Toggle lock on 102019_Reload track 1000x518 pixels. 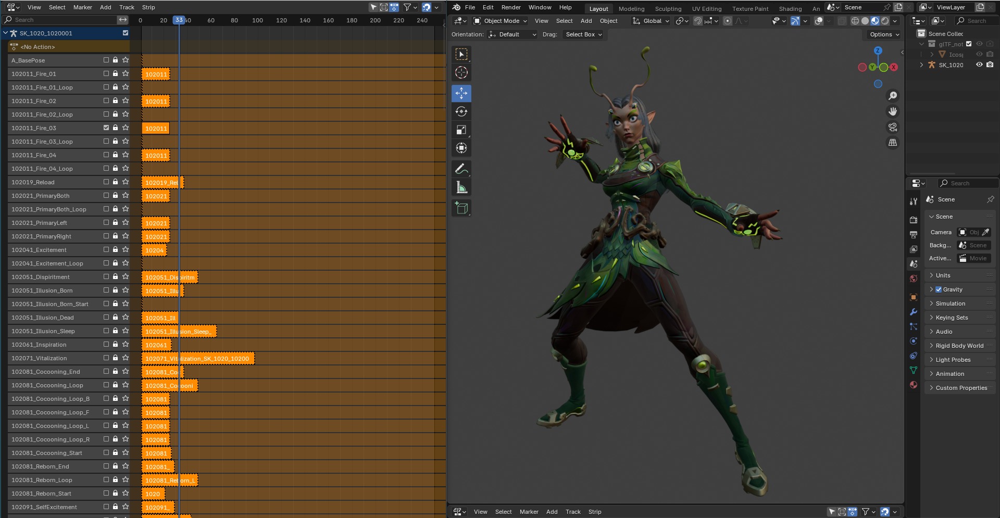point(116,182)
